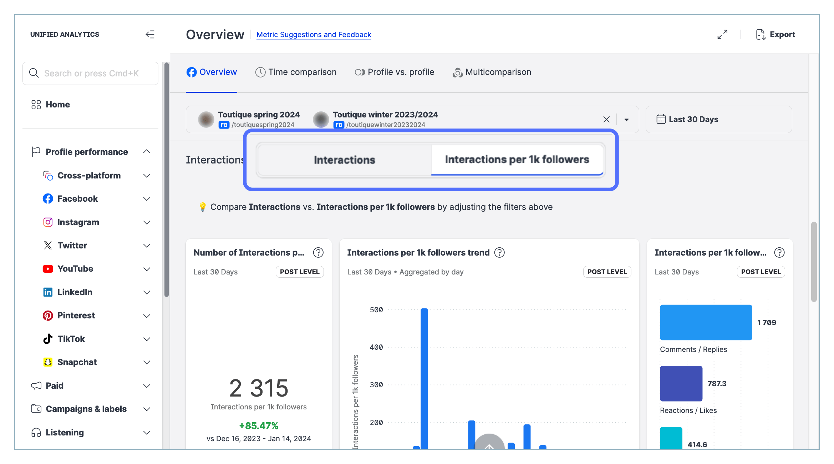834x464 pixels.
Task: Click the Comments / Replies blue bar
Action: 706,322
